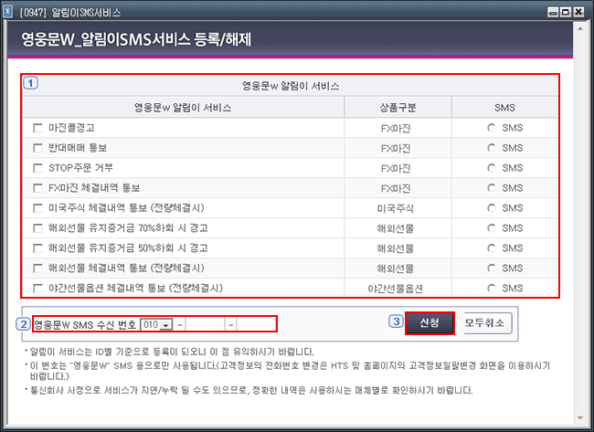
Task: Tick the 미국주식 체결내역 통보 checkbox
Action: [37, 208]
